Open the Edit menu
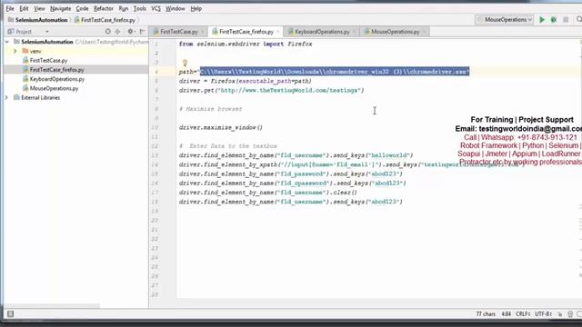Screen dimensions: 582x327 point(24,8)
